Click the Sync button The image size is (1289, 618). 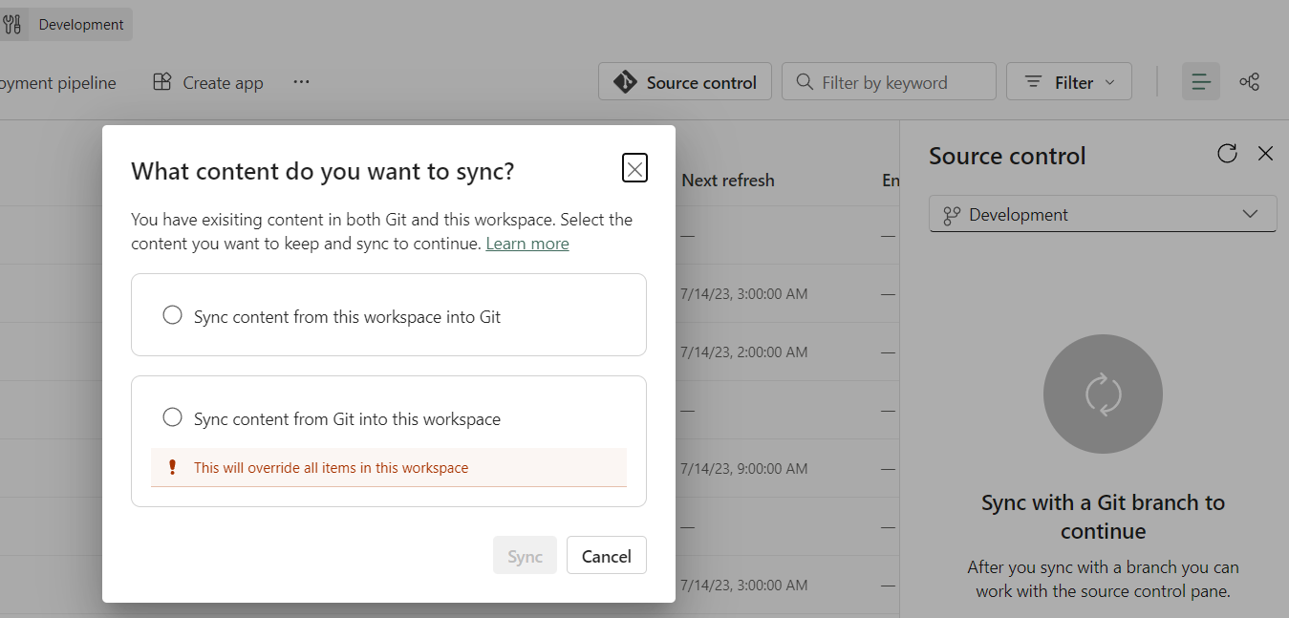click(x=525, y=556)
